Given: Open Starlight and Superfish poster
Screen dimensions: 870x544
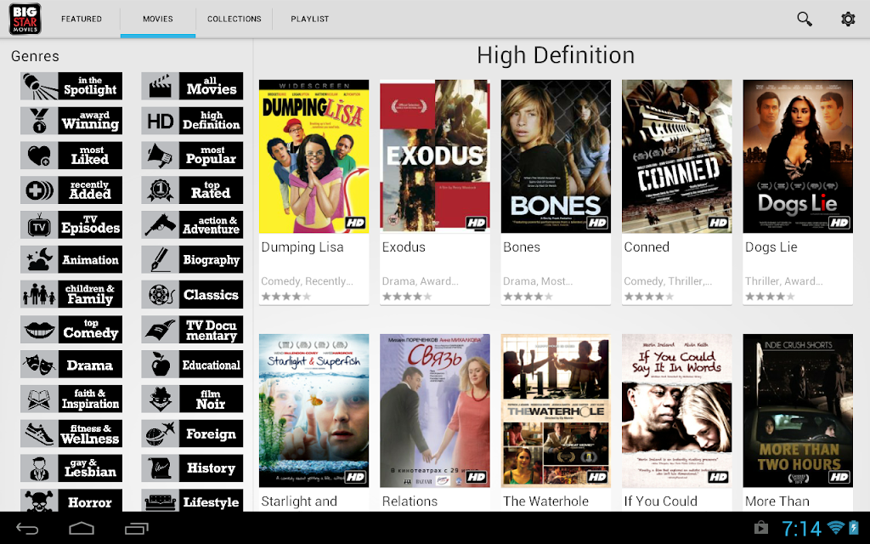Looking at the screenshot, I should [314, 411].
